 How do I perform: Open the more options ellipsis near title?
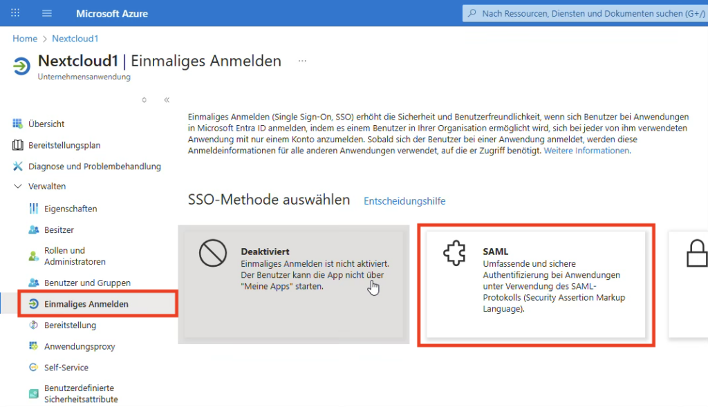(302, 61)
